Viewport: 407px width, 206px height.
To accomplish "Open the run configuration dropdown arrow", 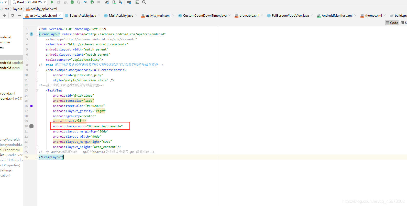I will (x=6, y=2).
